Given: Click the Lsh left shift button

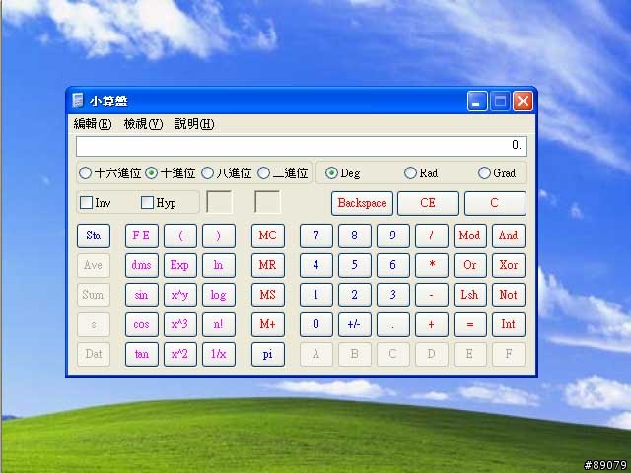Looking at the screenshot, I should [x=470, y=295].
